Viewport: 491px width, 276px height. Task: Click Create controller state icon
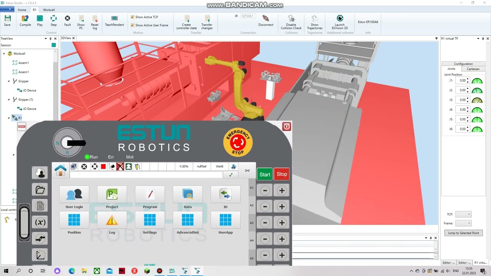click(186, 22)
